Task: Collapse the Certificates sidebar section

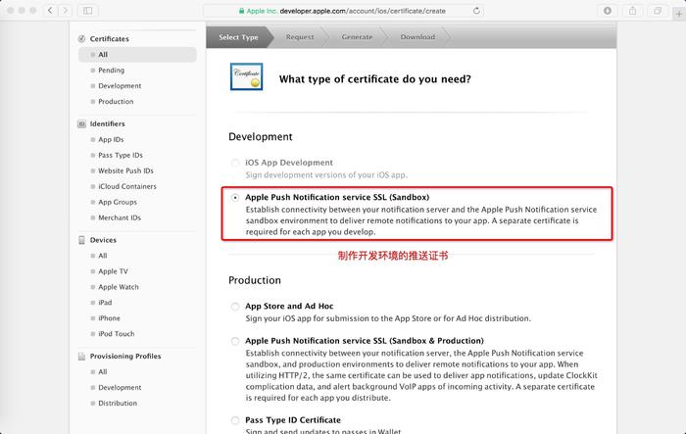Action: pyautogui.click(x=109, y=38)
